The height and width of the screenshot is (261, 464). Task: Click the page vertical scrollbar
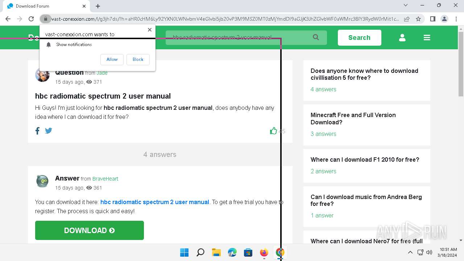point(461,64)
